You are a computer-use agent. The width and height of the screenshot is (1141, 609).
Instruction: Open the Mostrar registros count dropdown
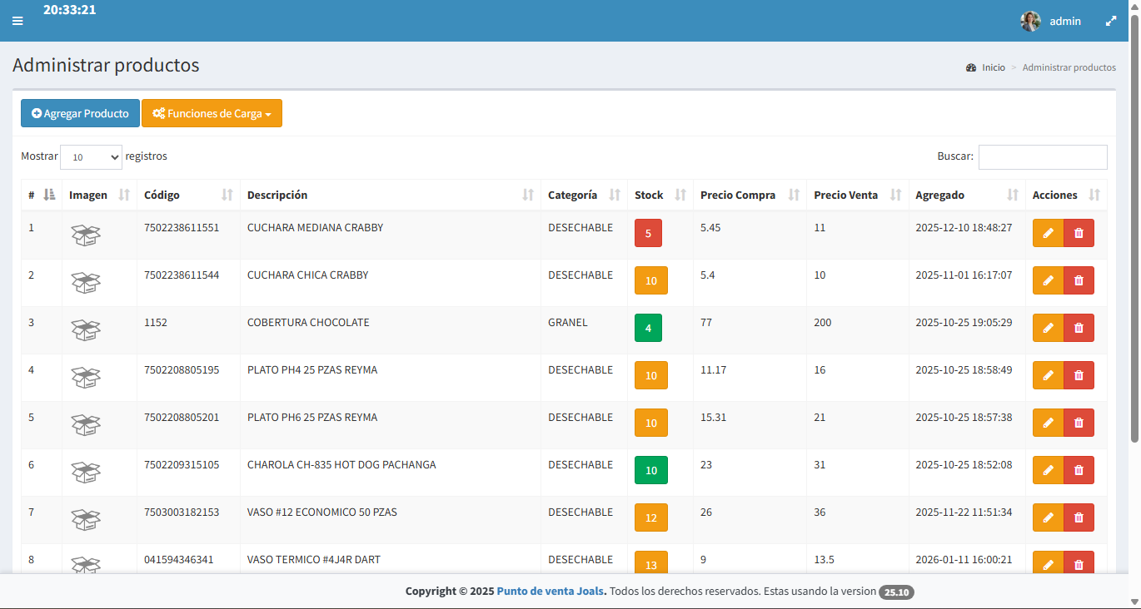point(92,157)
